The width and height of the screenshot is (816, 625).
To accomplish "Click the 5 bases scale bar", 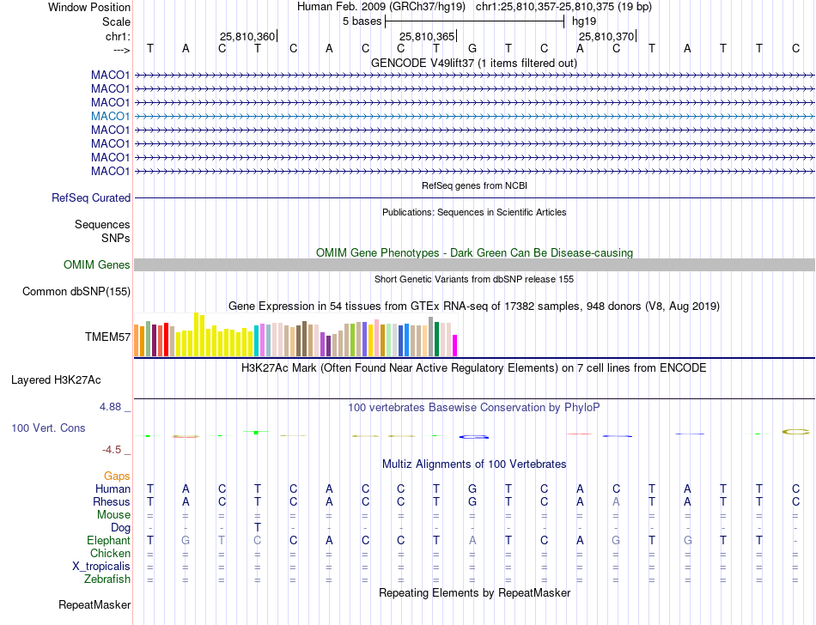I will 474,21.
